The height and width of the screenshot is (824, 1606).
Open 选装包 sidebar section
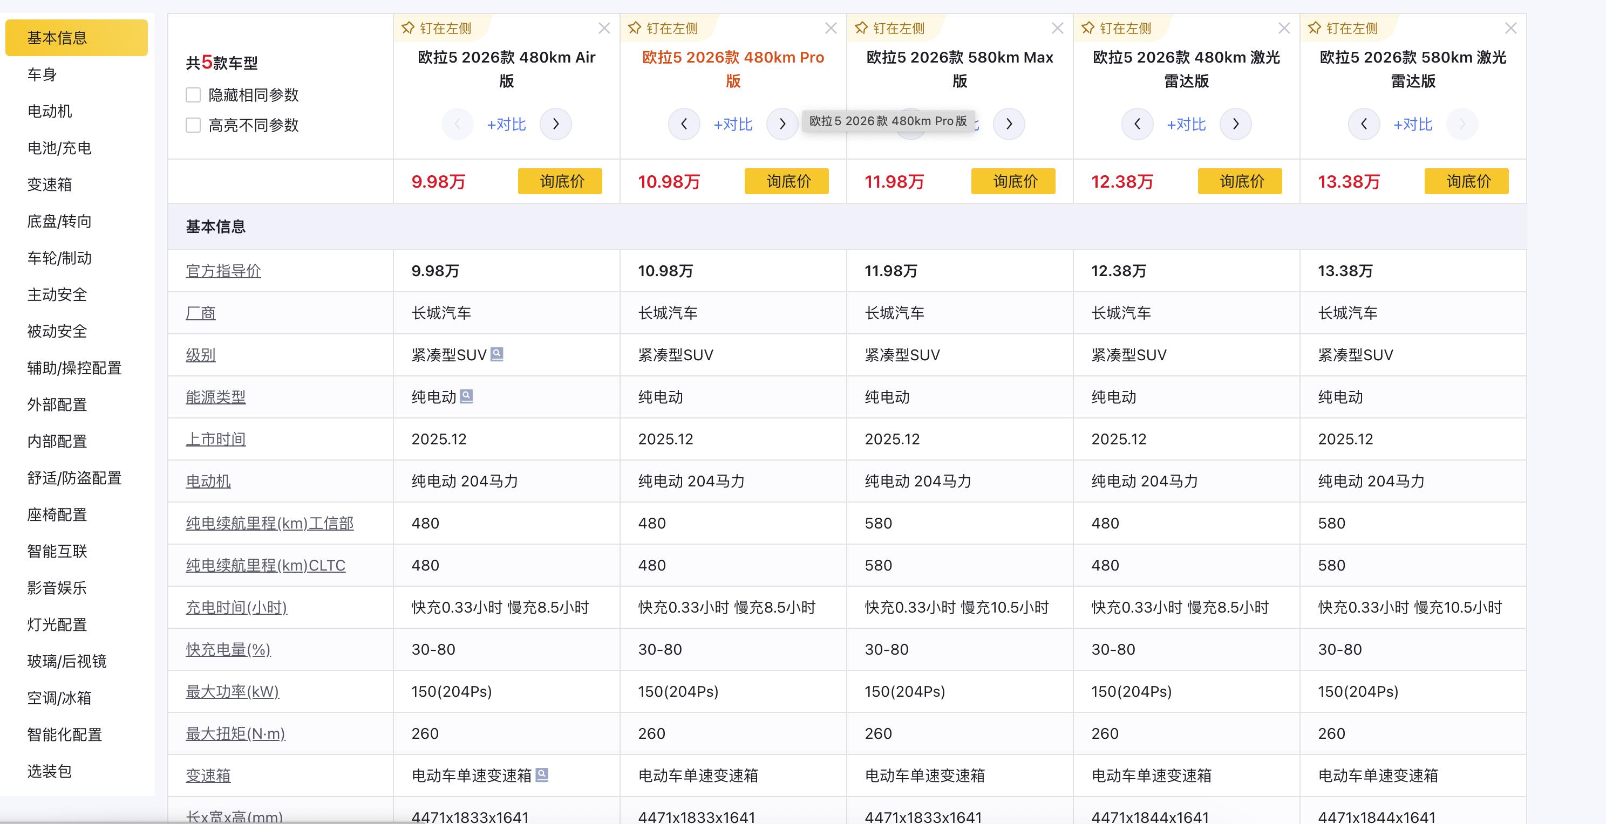tap(49, 771)
